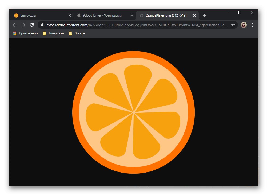Minimize the browser window
Image resolution: width=267 pixels, height=195 pixels.
[x=227, y=13]
